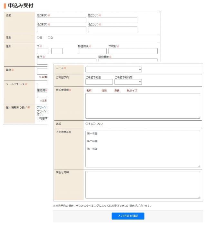The height and width of the screenshot is (226, 207).
Task: Click the 姓(カナ) input field
Action: (113, 20)
